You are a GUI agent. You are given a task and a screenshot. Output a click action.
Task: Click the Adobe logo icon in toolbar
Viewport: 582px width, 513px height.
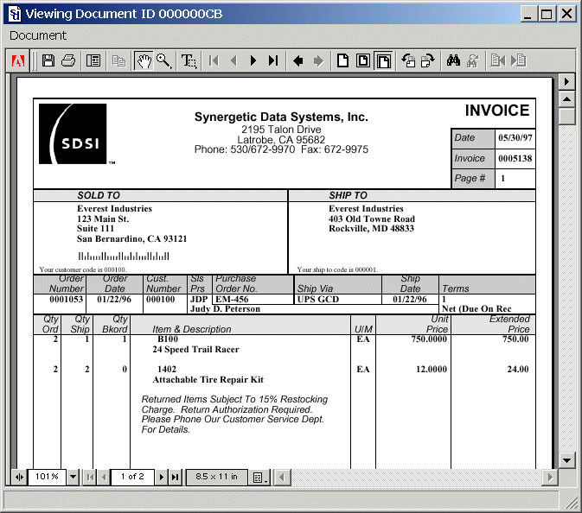[x=18, y=60]
